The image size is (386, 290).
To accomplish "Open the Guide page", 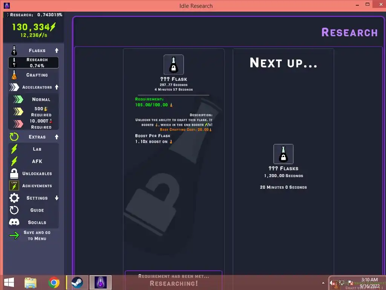I will click(x=37, y=210).
